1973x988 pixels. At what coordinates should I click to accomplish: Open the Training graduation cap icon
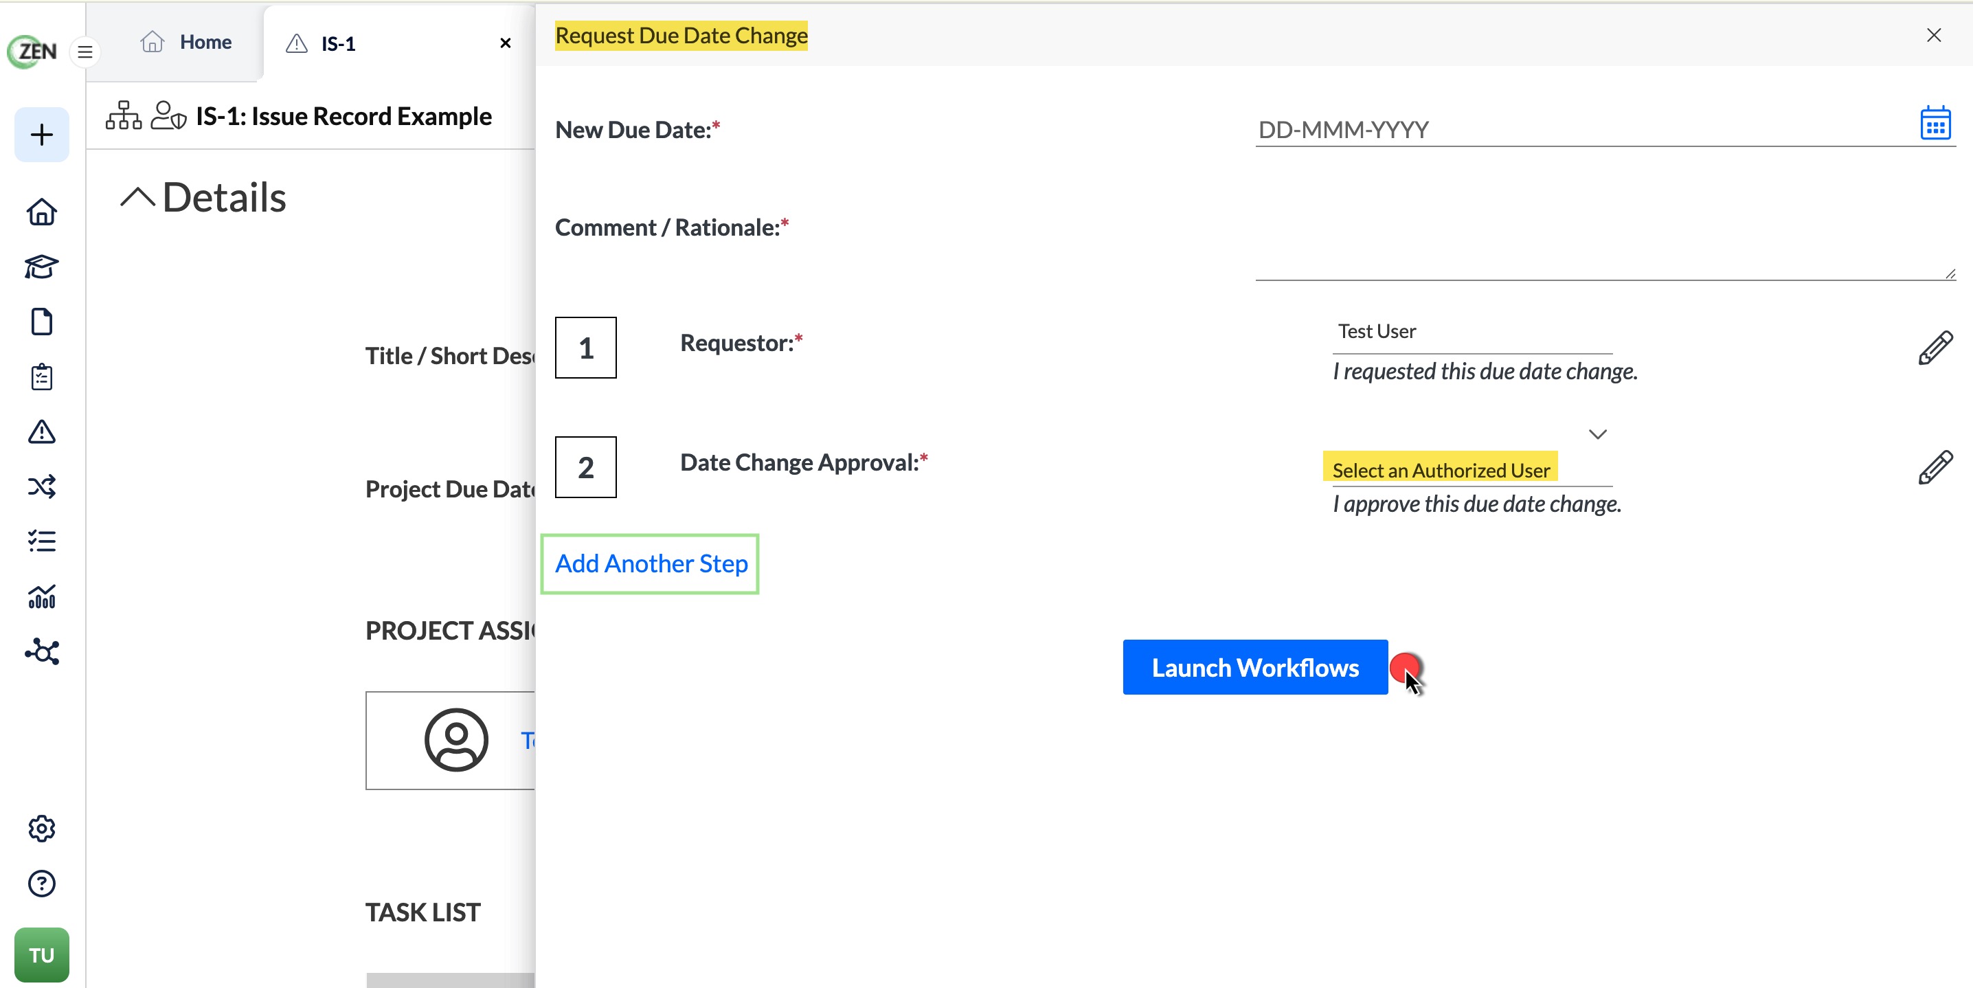(x=41, y=267)
